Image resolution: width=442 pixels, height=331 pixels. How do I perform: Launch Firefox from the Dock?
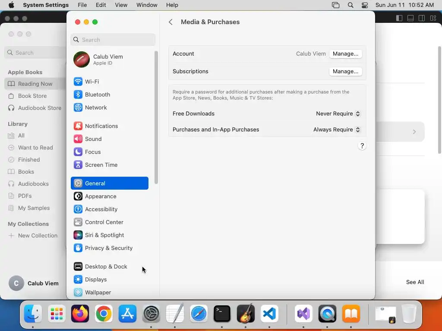point(80,314)
